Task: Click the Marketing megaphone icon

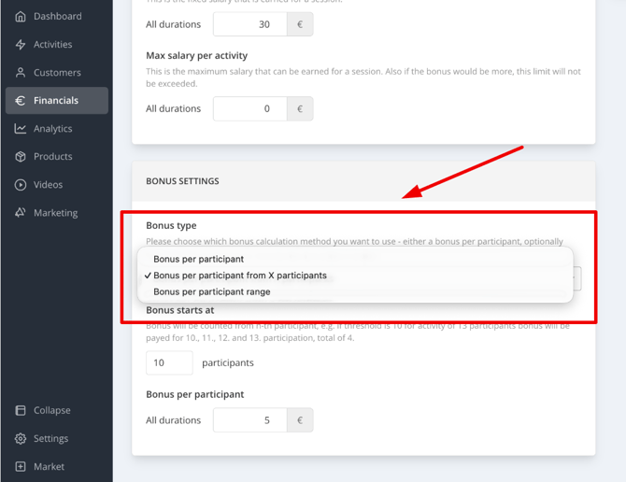Action: click(21, 213)
